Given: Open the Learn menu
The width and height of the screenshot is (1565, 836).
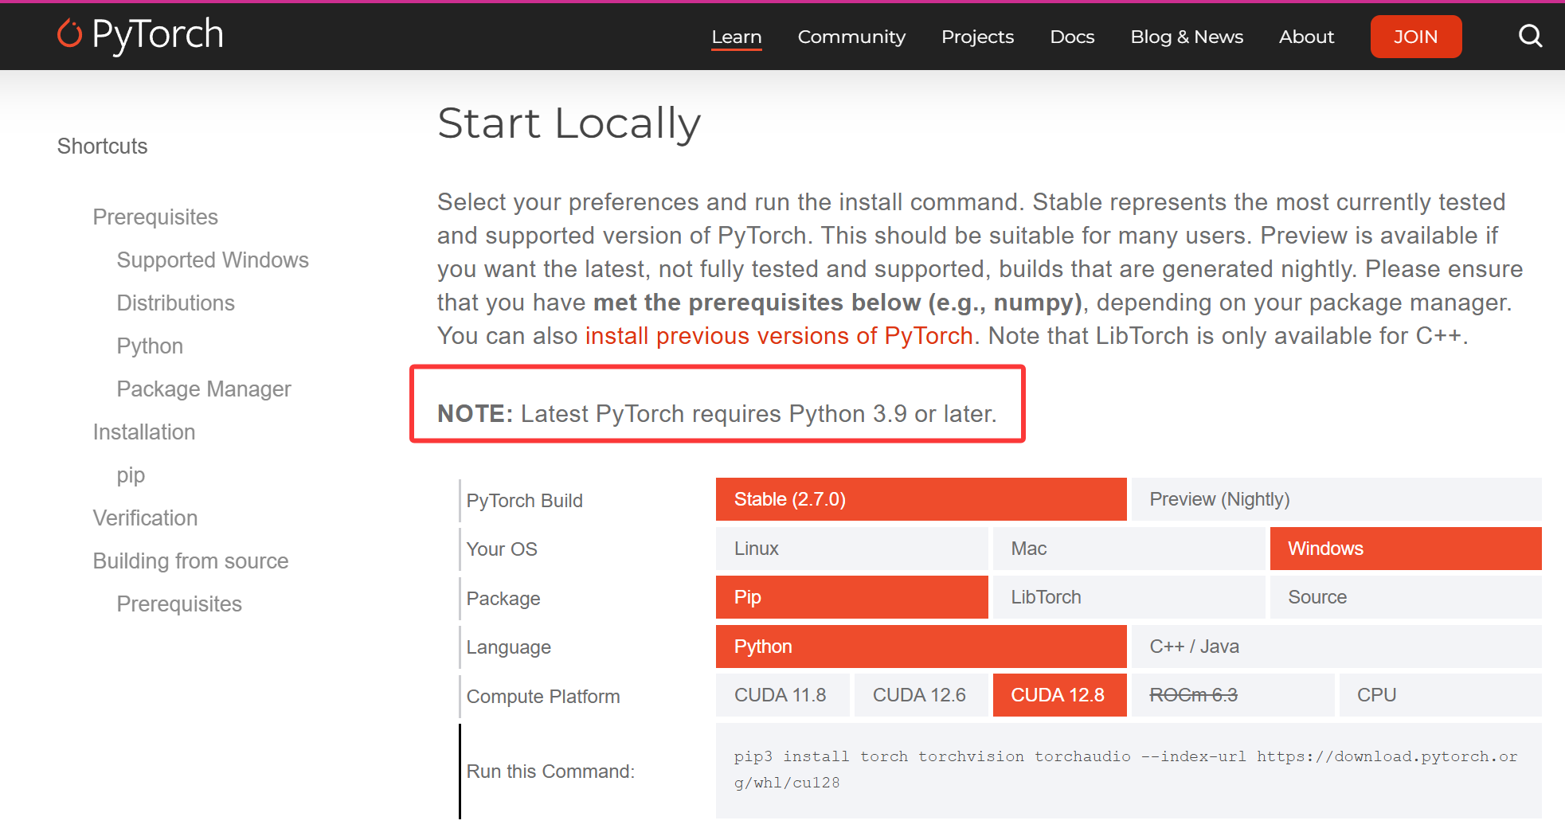Looking at the screenshot, I should pos(737,37).
